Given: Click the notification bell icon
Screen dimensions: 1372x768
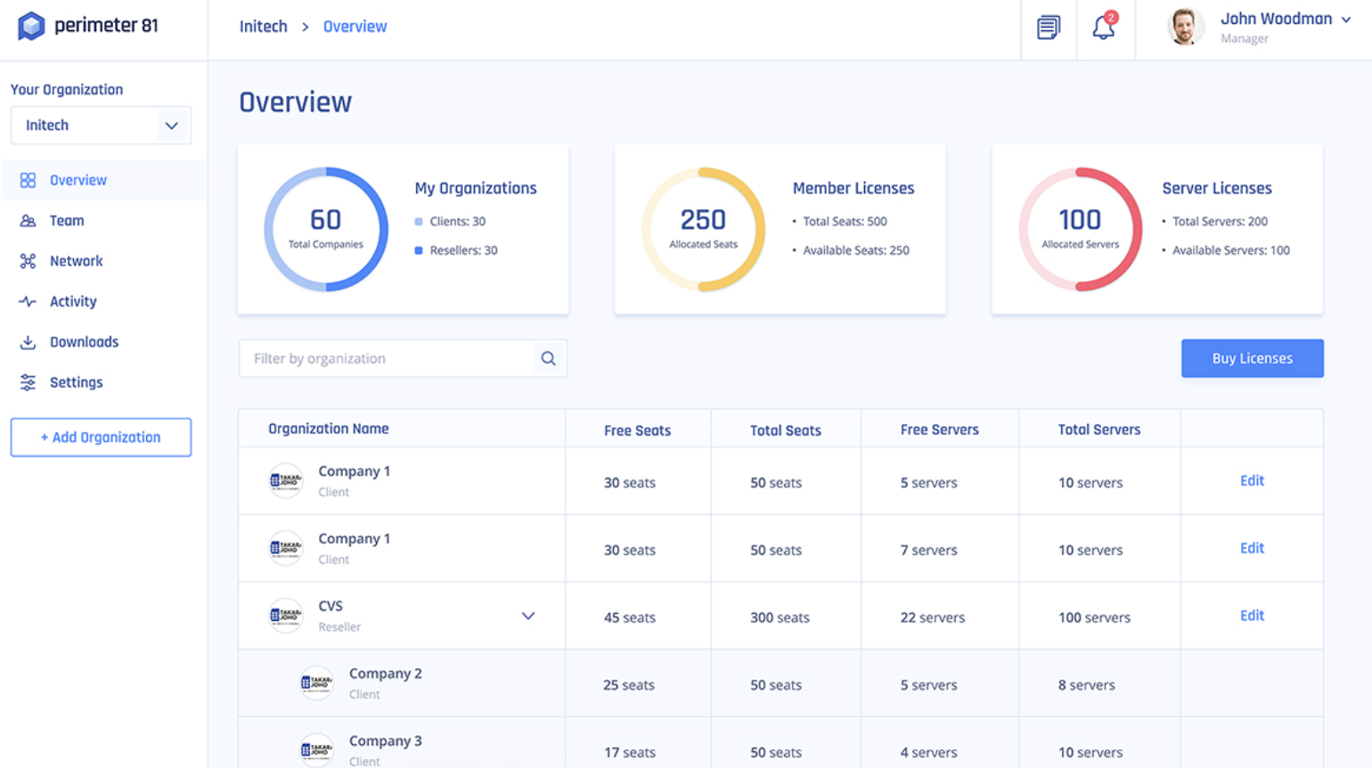Looking at the screenshot, I should point(1103,28).
